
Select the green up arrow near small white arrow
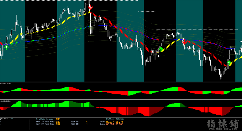click(x=161, y=49)
